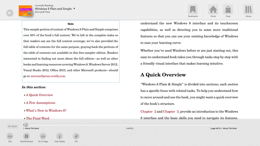This screenshot has width=260, height=146.
Task: Expand the Currently Reading book dropdown
Action: pyautogui.click(x=74, y=9)
